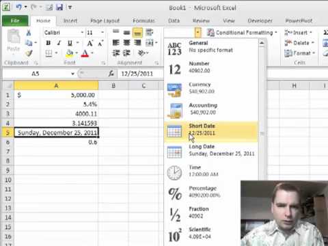Open the File tab
The image size is (328, 246).
(x=15, y=20)
